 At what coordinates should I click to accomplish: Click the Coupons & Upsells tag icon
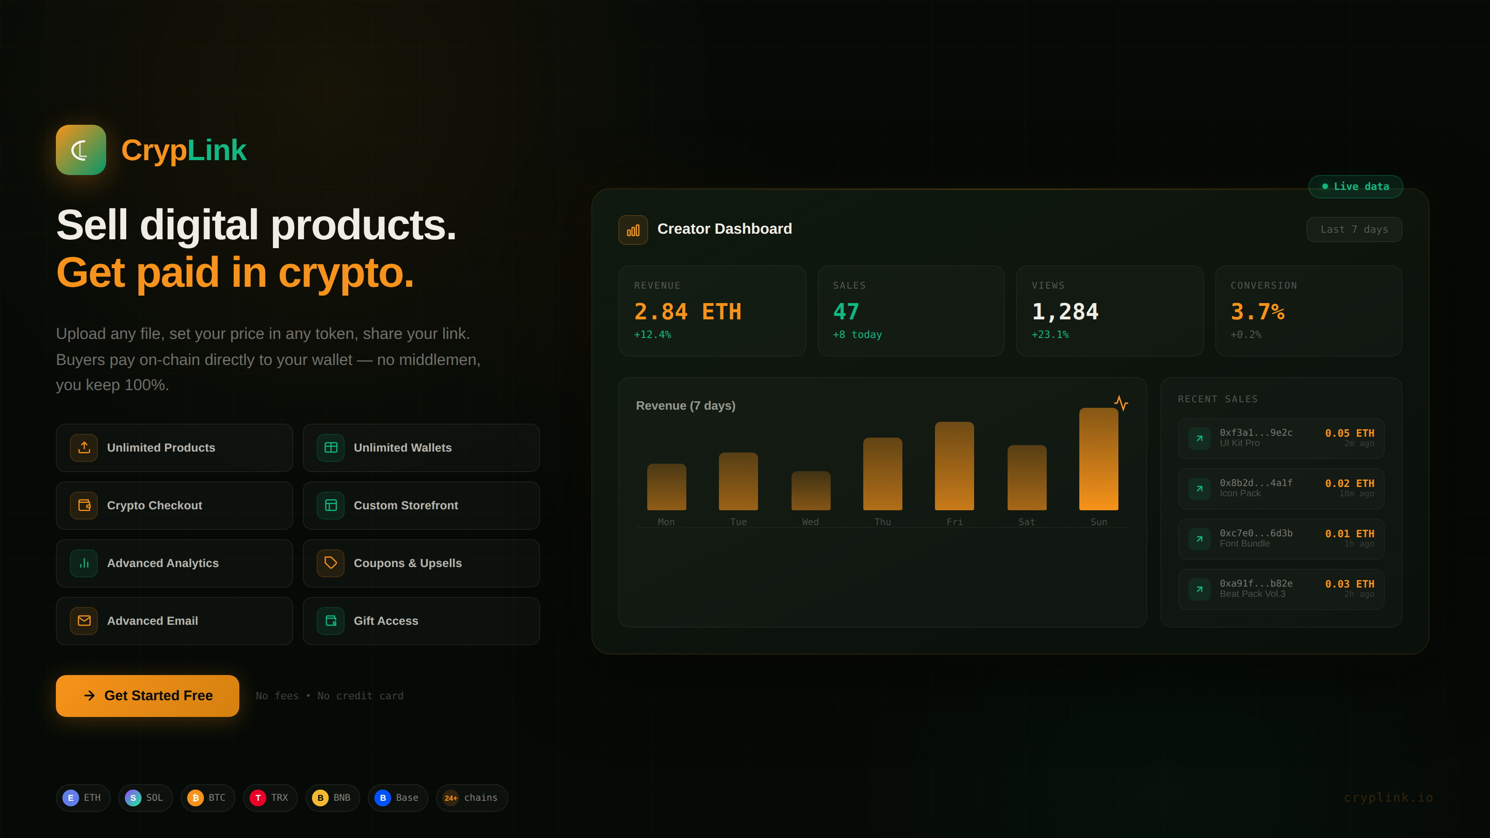point(330,563)
